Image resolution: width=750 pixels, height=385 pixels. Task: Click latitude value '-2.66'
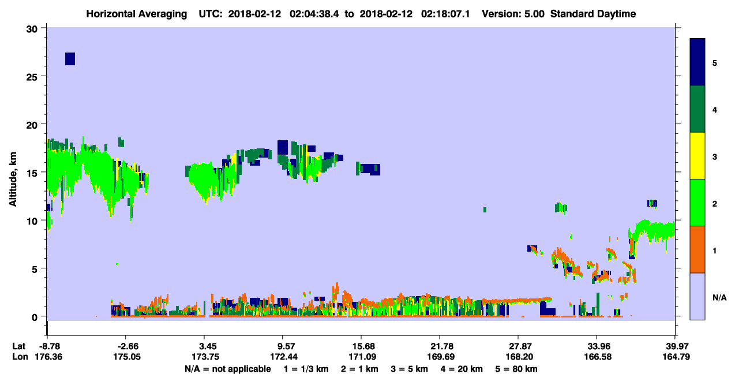[x=126, y=346]
